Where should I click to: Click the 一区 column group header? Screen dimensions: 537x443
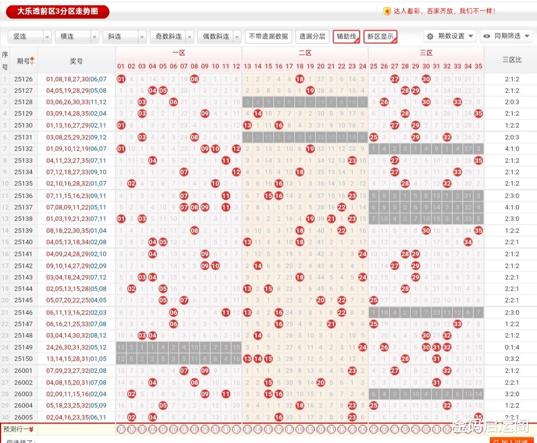tap(179, 53)
